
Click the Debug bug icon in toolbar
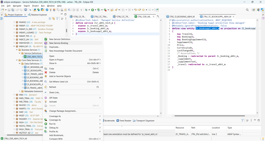(86, 10)
